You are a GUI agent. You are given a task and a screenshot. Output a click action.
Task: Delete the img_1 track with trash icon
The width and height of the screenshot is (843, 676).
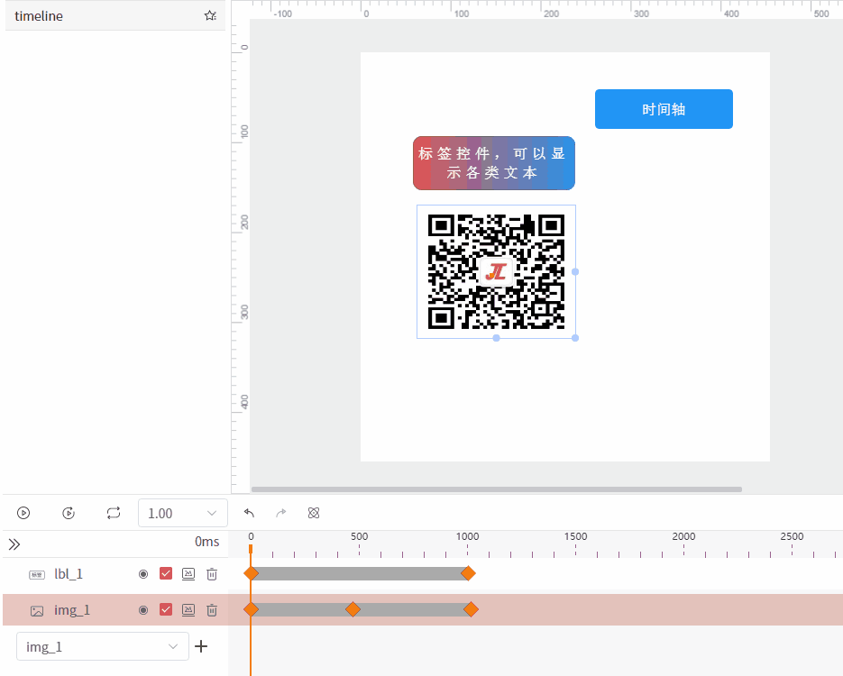pyautogui.click(x=212, y=610)
